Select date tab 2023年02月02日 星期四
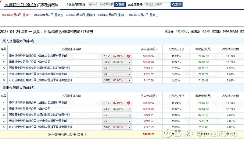Viewport: 244px width, 141px height. pos(80,15)
